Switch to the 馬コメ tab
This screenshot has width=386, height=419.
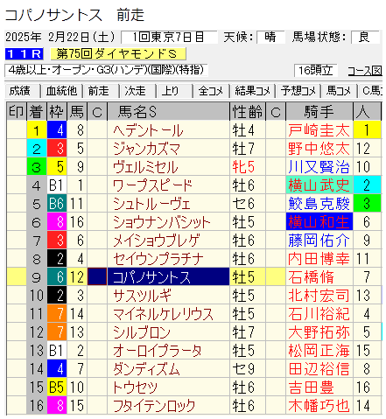click(339, 91)
